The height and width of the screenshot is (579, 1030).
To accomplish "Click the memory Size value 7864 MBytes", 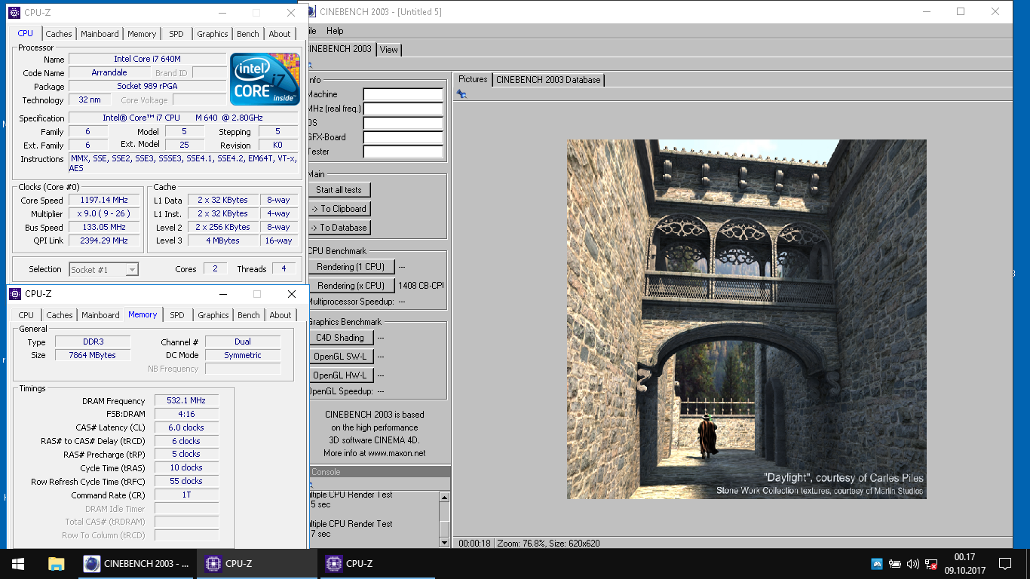I will coord(92,355).
